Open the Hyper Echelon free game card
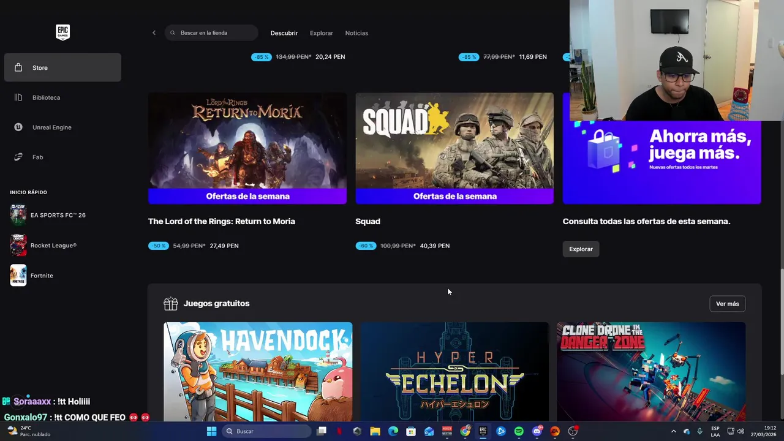Screen dimensions: 784x441 coord(454,372)
